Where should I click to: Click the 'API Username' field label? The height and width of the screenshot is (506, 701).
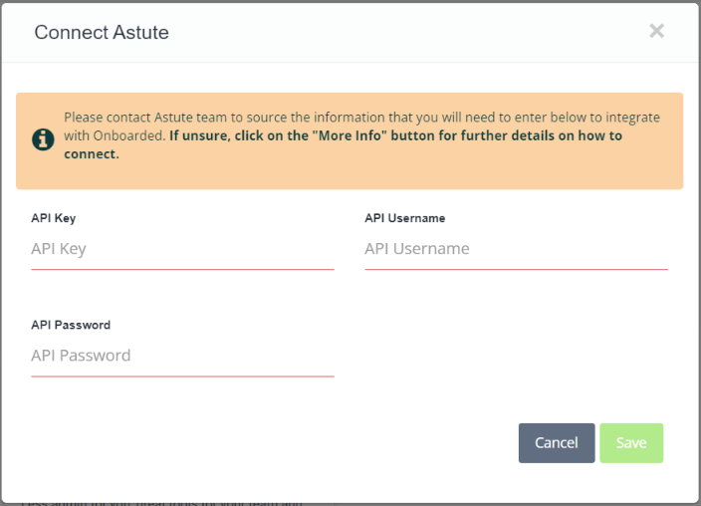coord(404,218)
